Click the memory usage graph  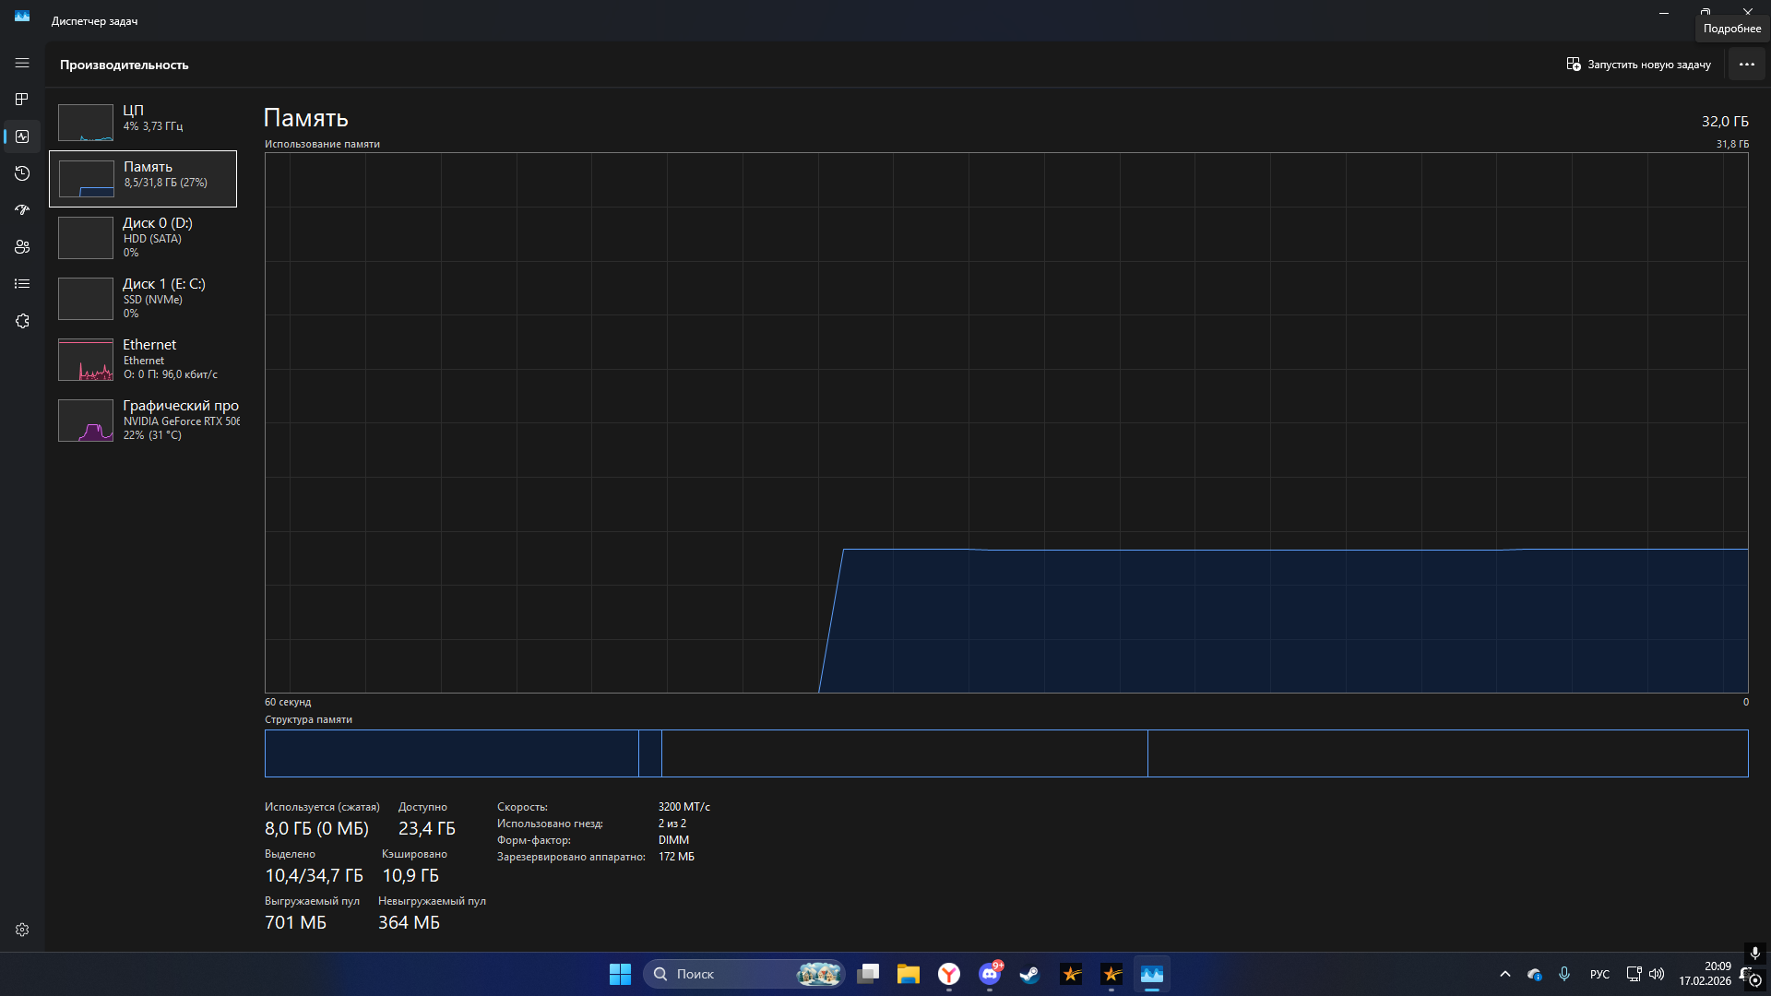pos(1005,422)
